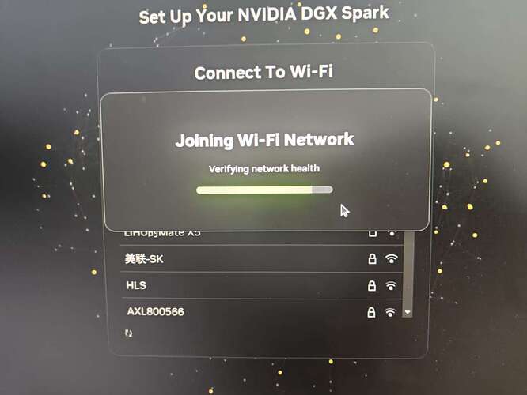The width and height of the screenshot is (527, 395).
Task: Click the lock icon on the partially hidden network
Action: (x=373, y=233)
